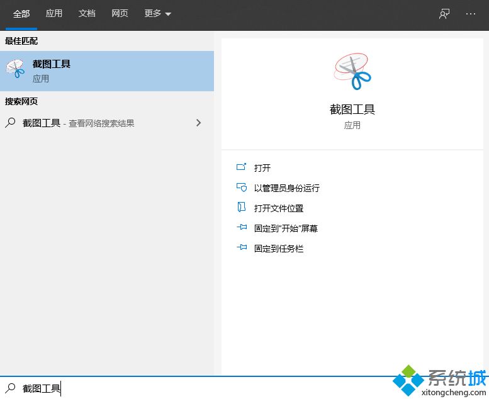Choose 以管理员身份运行
The image size is (489, 399).
pos(287,188)
